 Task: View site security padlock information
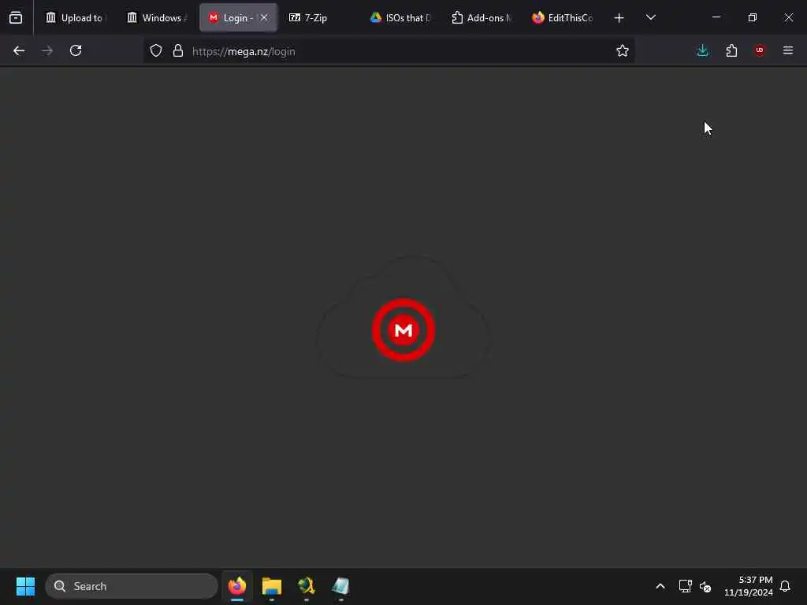point(178,51)
